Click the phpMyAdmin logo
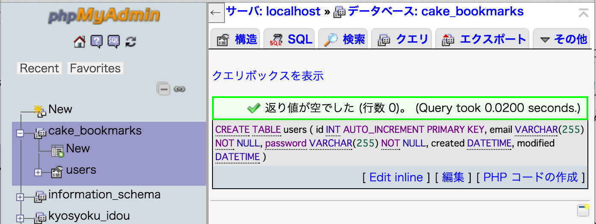This screenshot has width=596, height=224. coord(104,16)
